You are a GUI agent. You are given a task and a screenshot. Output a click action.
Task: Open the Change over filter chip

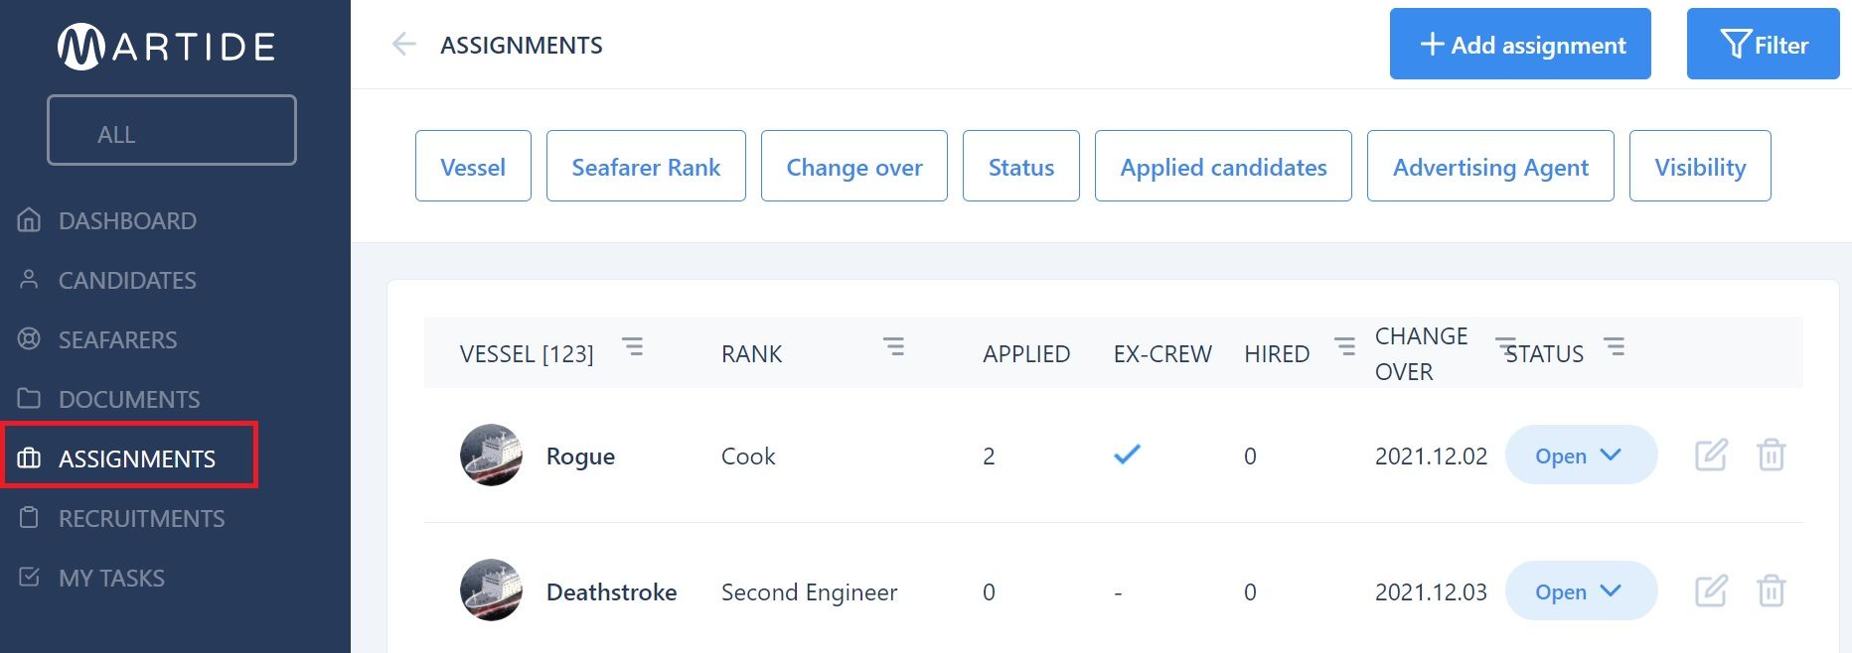coord(854,166)
